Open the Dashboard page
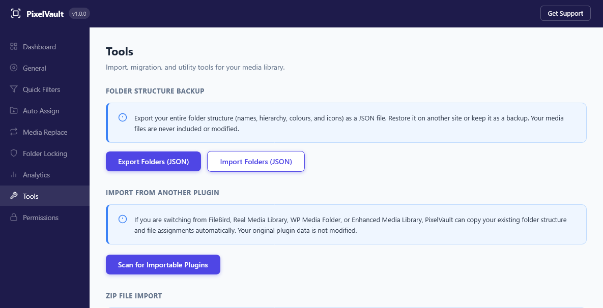This screenshot has height=308, width=603. 45,47
